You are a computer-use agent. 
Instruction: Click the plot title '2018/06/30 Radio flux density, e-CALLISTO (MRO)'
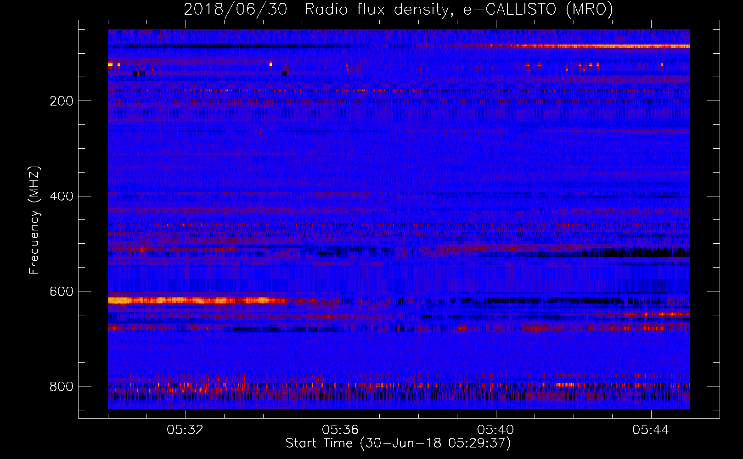(x=398, y=9)
